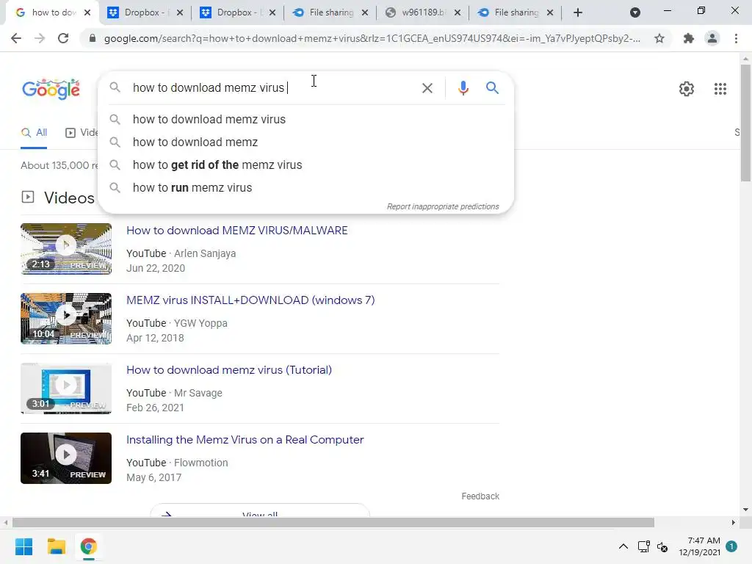Click the vertical scrollbar thumb
This screenshot has height=564, width=752.
tap(745, 123)
